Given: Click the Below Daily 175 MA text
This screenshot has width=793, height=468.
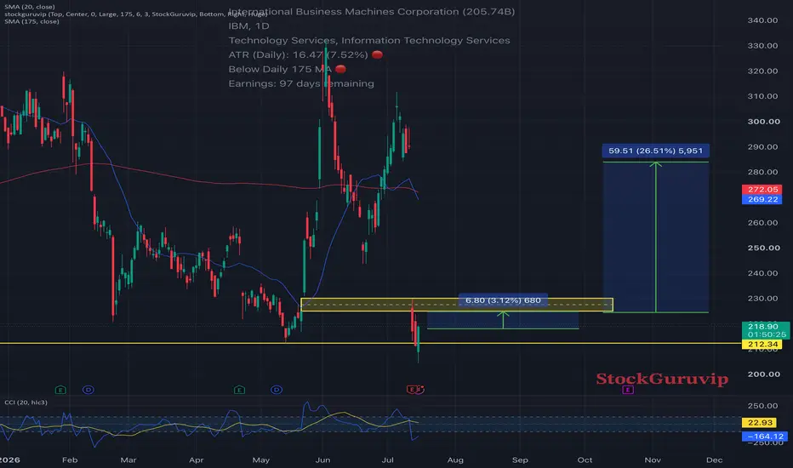Looking at the screenshot, I should [280, 69].
